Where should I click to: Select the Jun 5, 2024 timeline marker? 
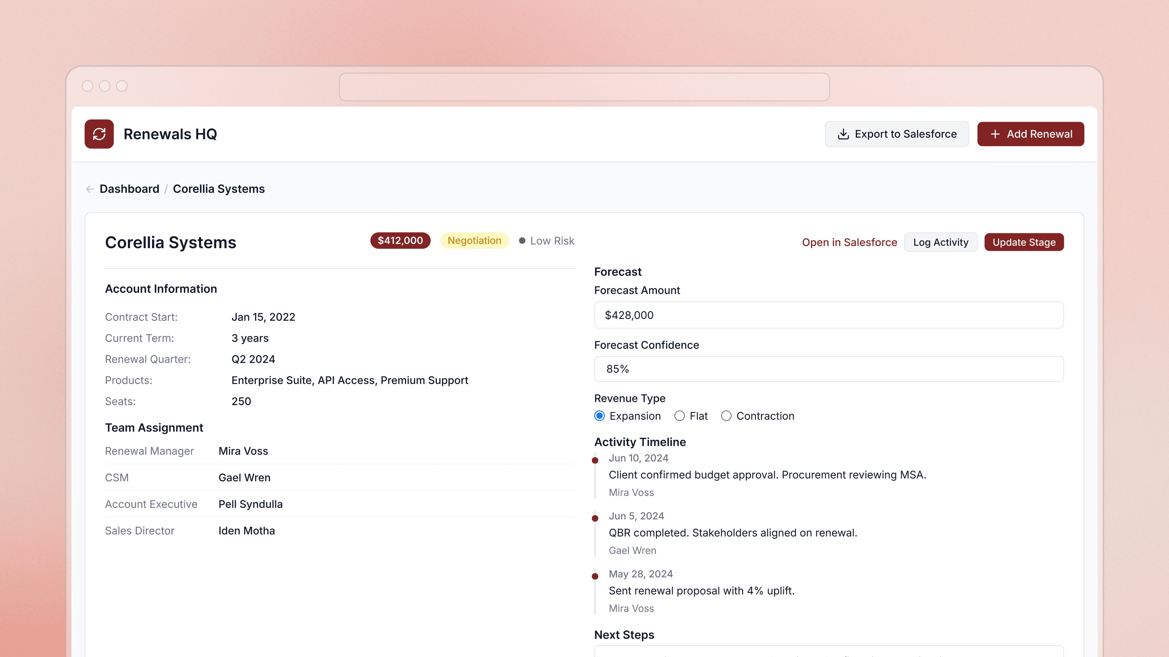point(595,518)
